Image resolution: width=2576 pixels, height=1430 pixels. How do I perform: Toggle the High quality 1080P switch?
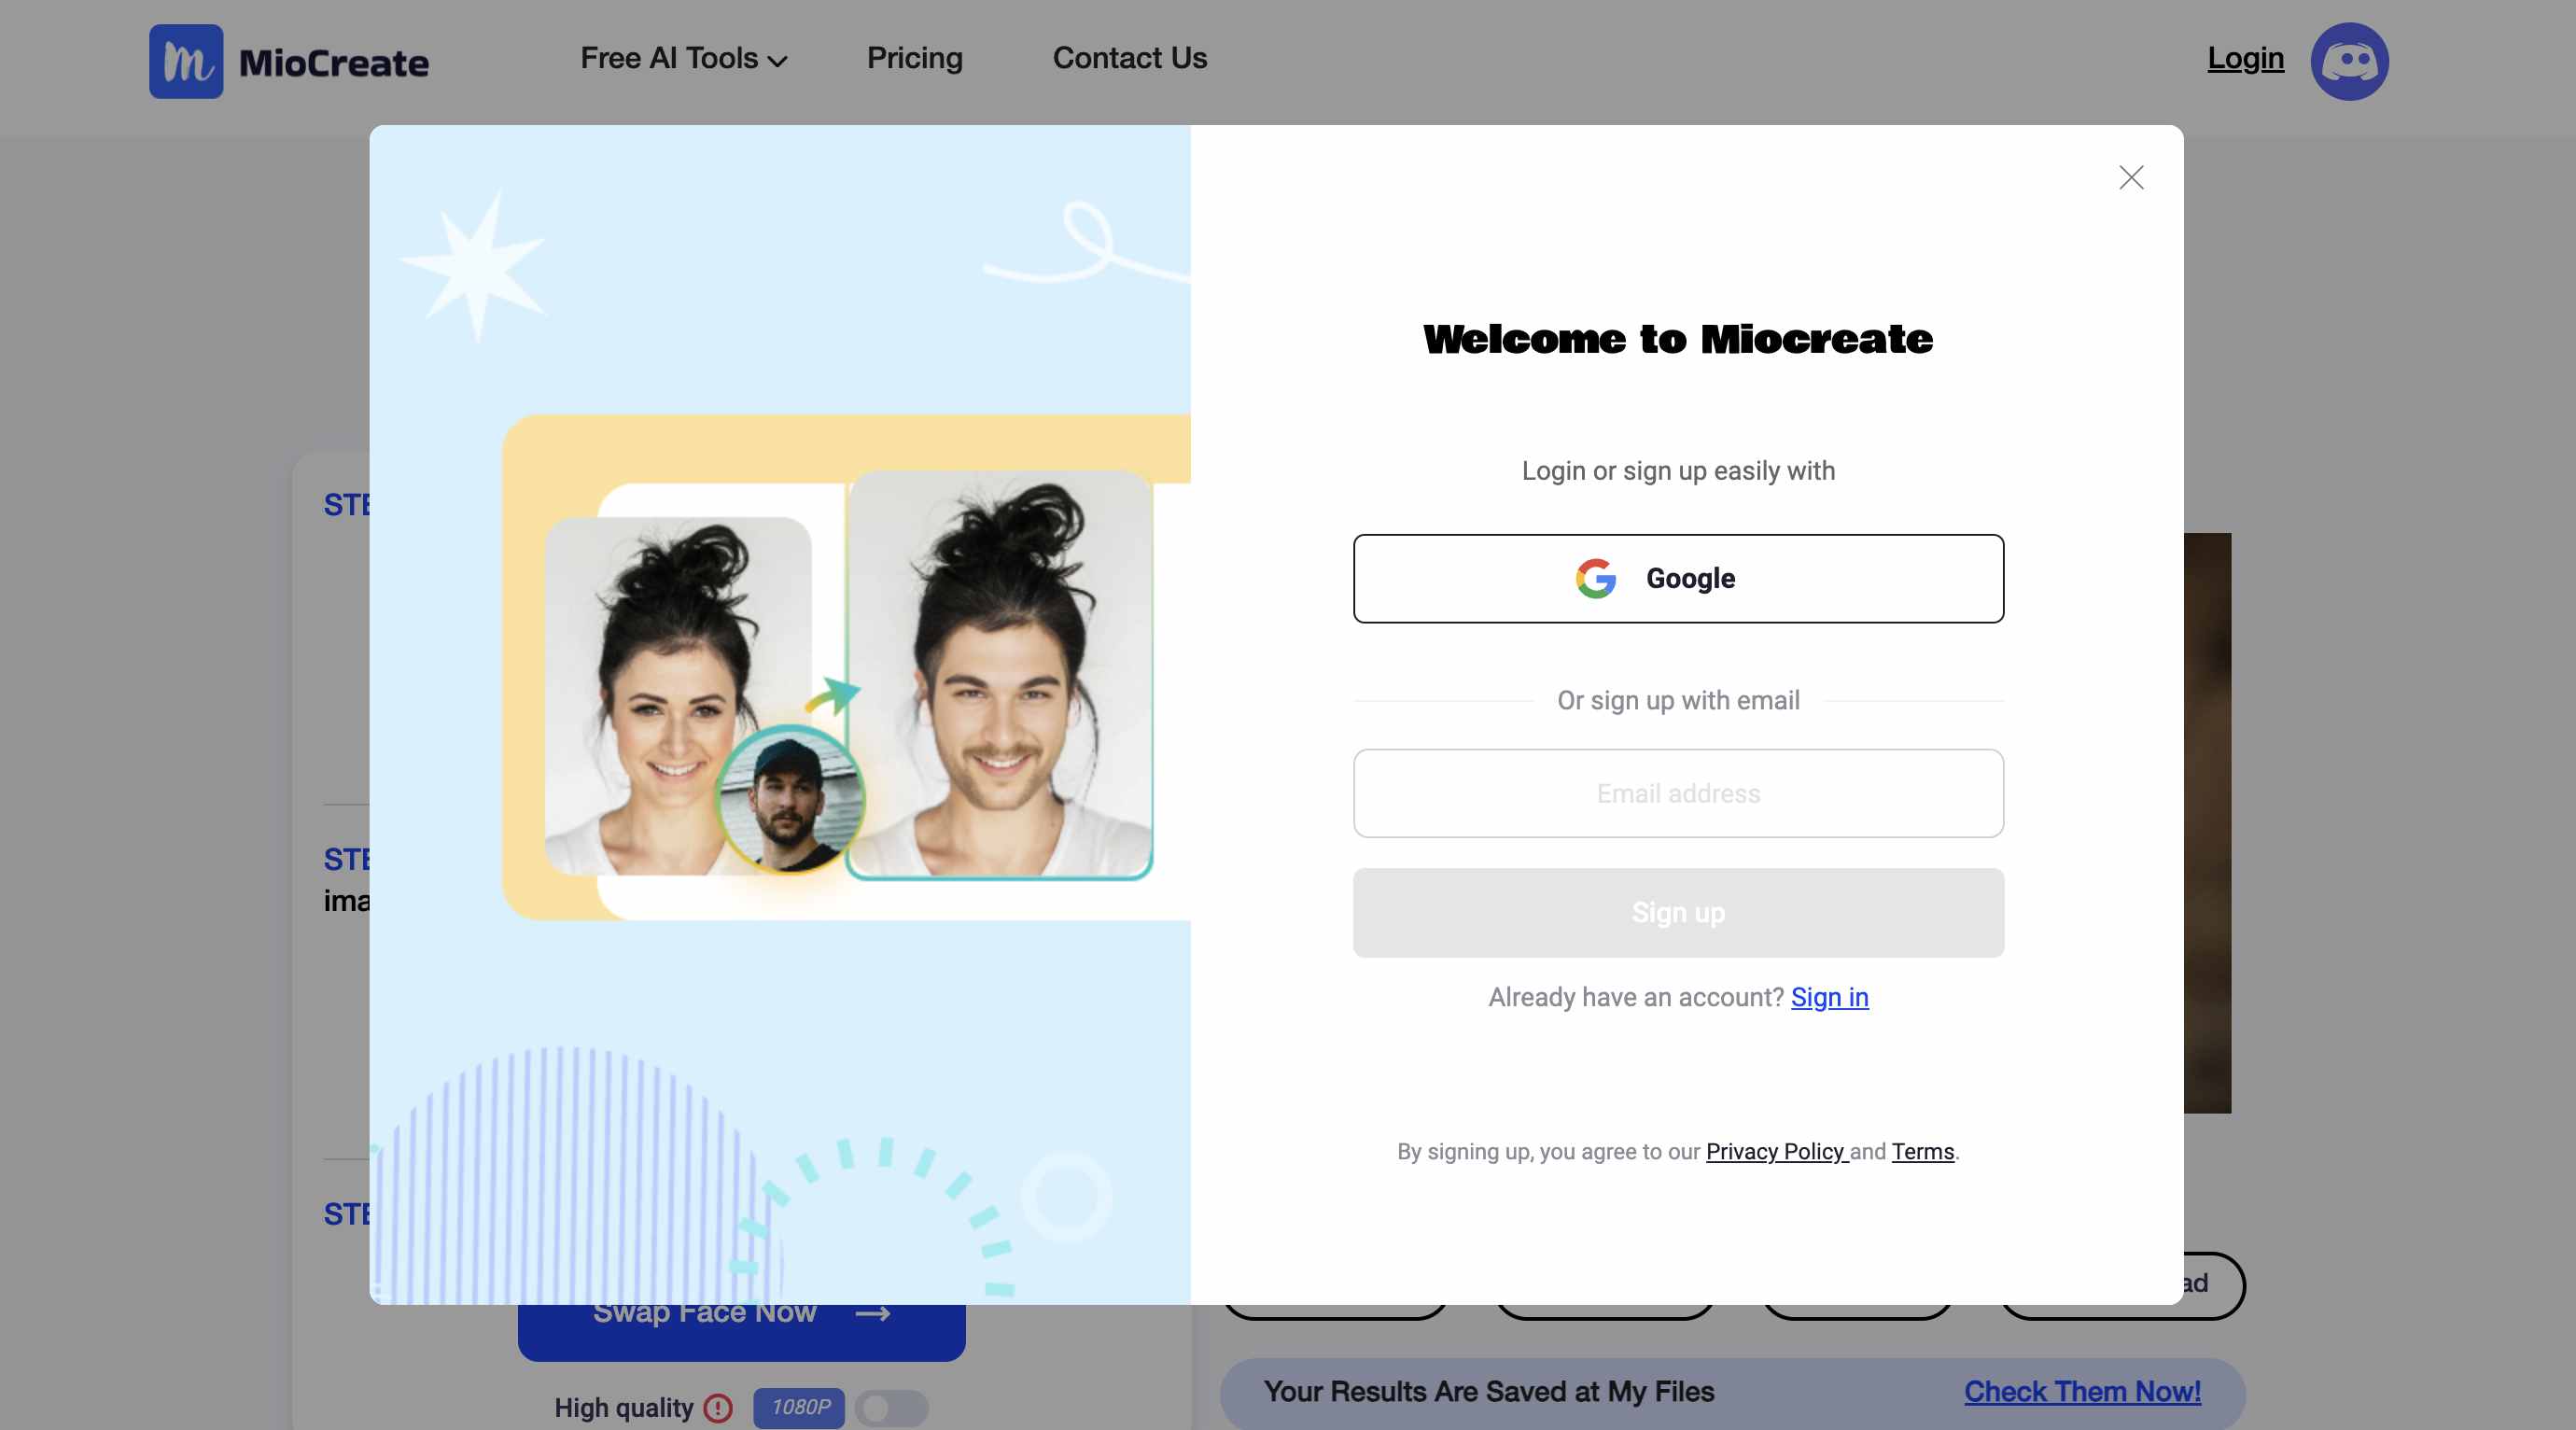point(892,1408)
